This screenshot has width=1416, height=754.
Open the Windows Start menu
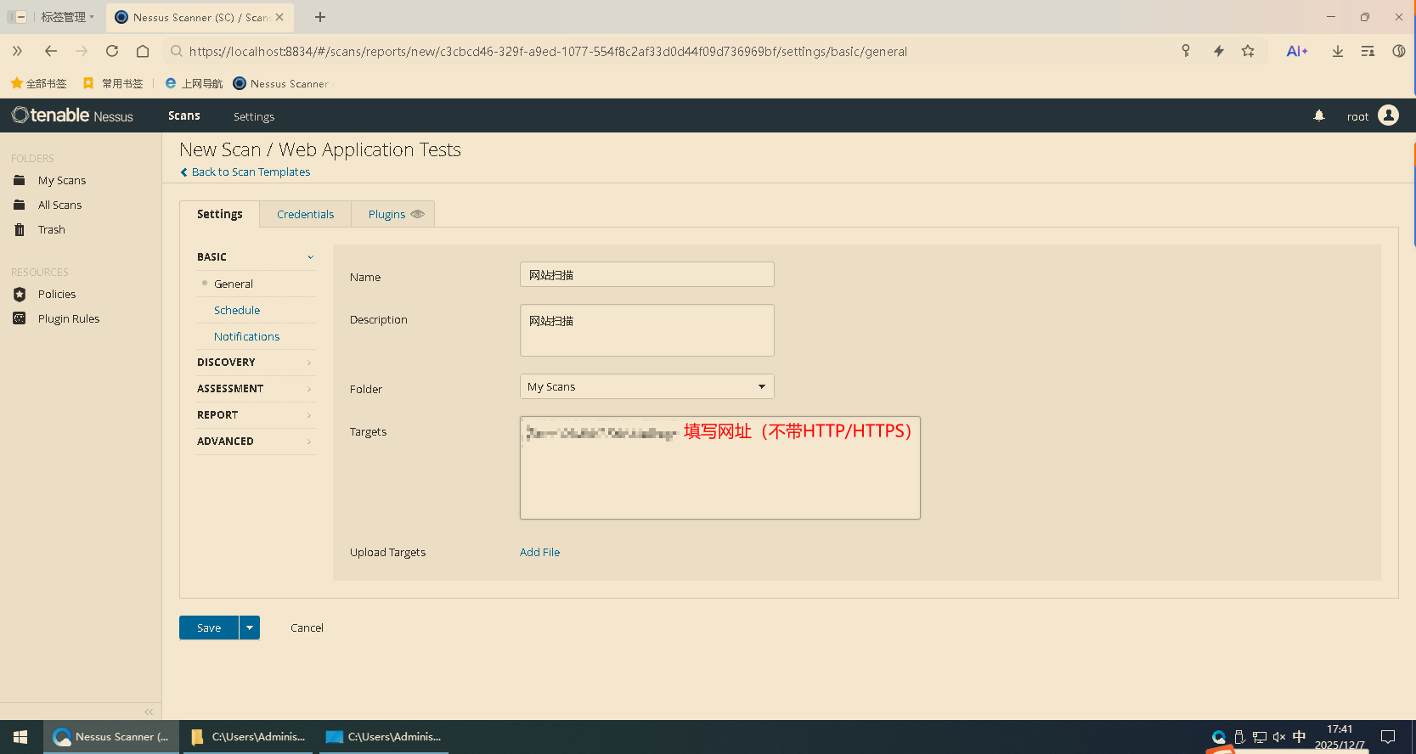[x=21, y=737]
